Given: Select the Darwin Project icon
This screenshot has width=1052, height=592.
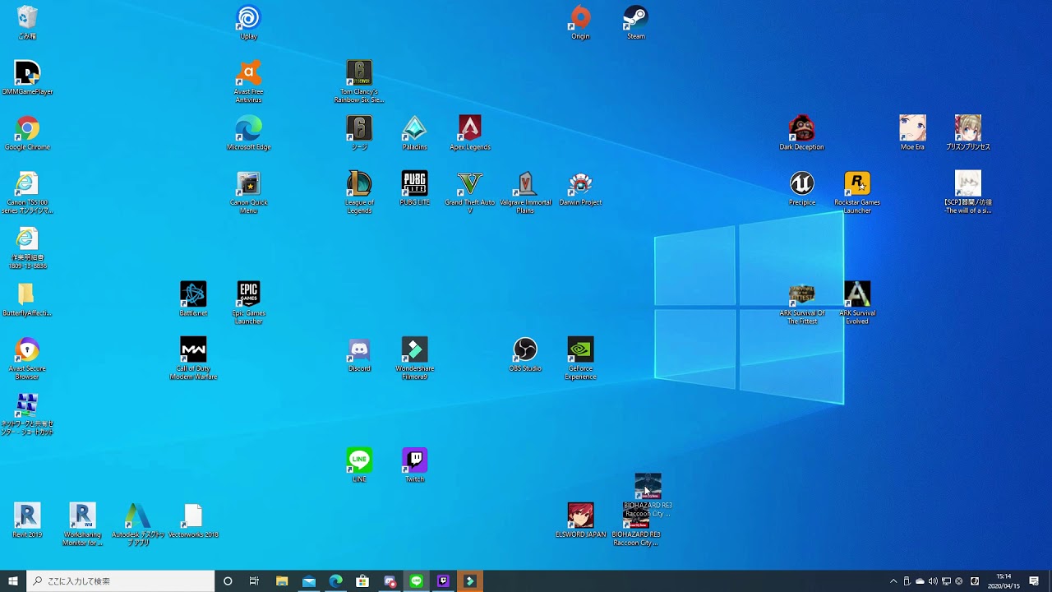Looking at the screenshot, I should coord(580,188).
